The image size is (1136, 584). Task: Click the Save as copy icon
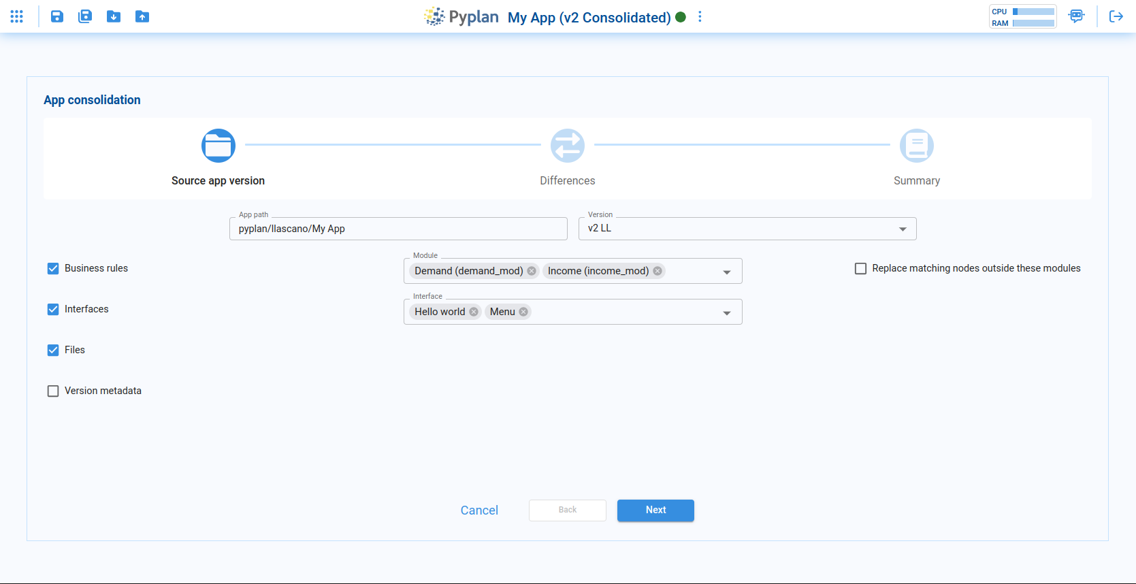pyautogui.click(x=85, y=16)
